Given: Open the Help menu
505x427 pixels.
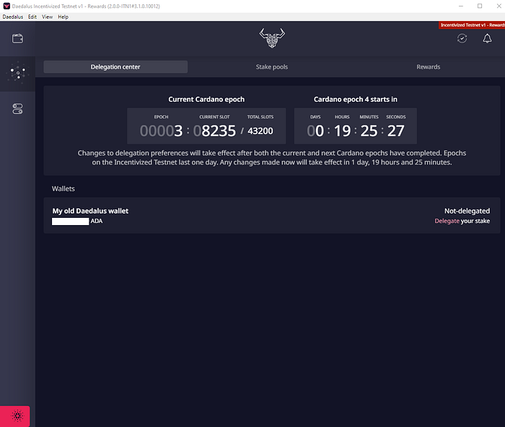Looking at the screenshot, I should 63,17.
